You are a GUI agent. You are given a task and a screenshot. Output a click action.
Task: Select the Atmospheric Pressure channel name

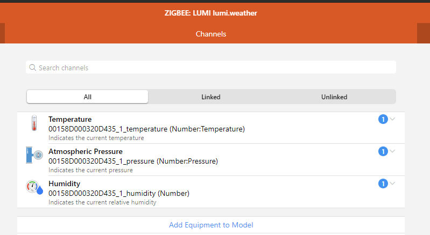tap(86, 151)
